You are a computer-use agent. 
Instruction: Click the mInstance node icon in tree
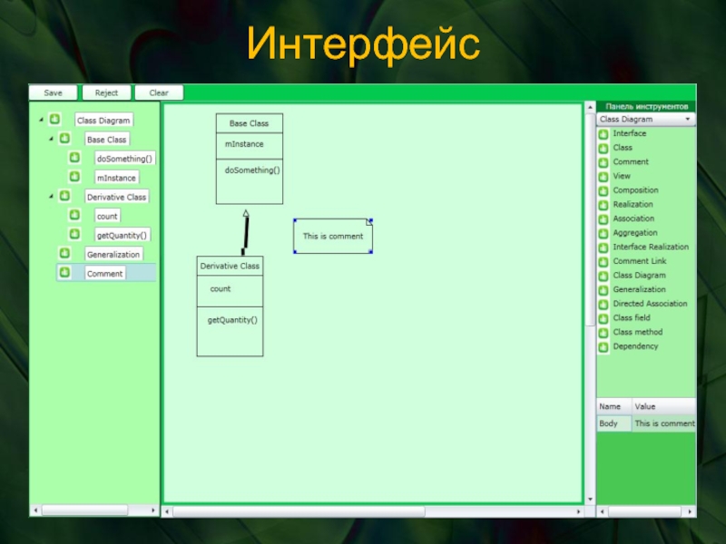pyautogui.click(x=74, y=177)
